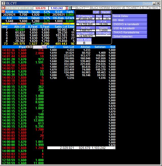Click trade row at 14:03:36

(x=23, y=50)
